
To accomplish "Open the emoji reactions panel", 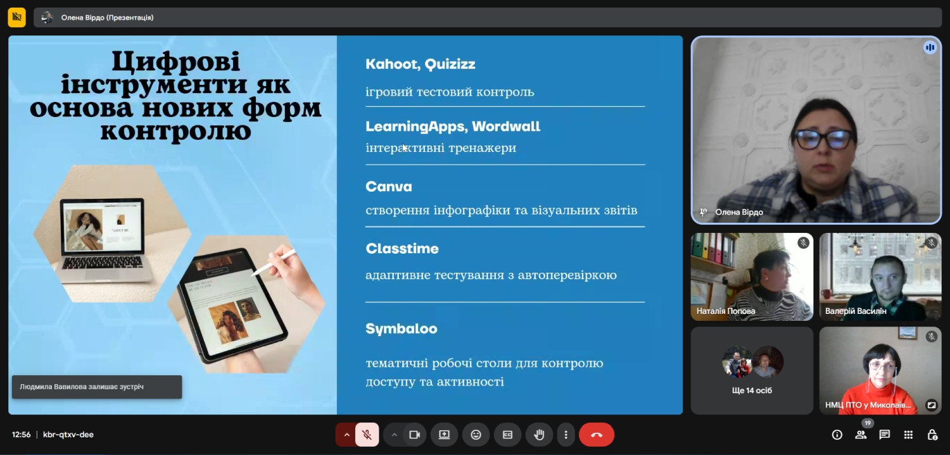I will (x=476, y=435).
